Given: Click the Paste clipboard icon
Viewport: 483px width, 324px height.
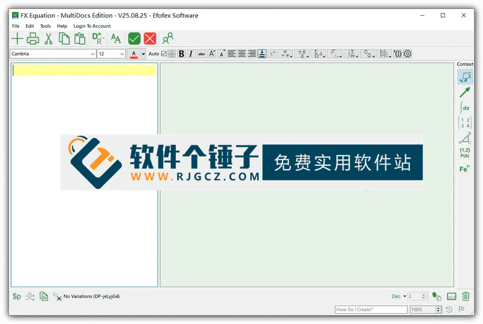Looking at the screenshot, I should click(80, 39).
